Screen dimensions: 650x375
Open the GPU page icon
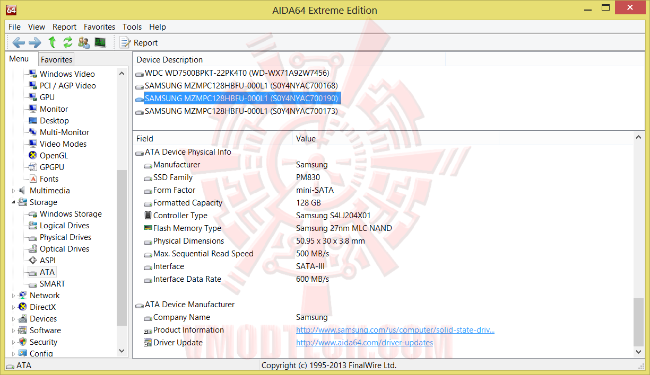click(x=32, y=97)
